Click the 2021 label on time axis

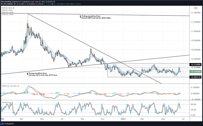click(123, 119)
